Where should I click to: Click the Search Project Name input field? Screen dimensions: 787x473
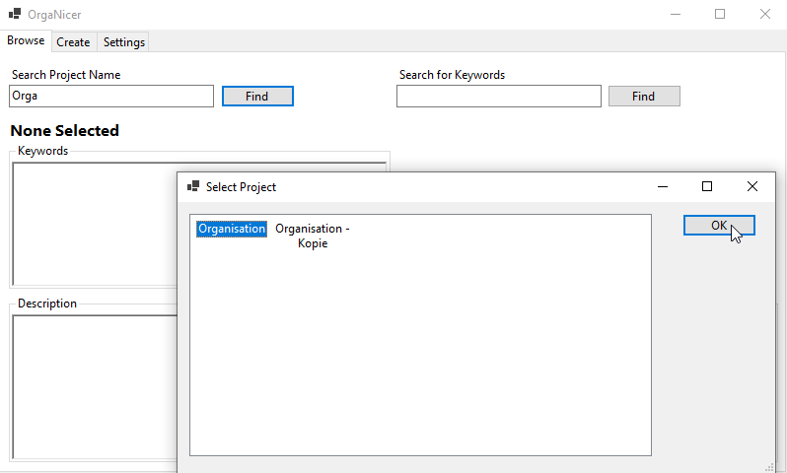(111, 97)
